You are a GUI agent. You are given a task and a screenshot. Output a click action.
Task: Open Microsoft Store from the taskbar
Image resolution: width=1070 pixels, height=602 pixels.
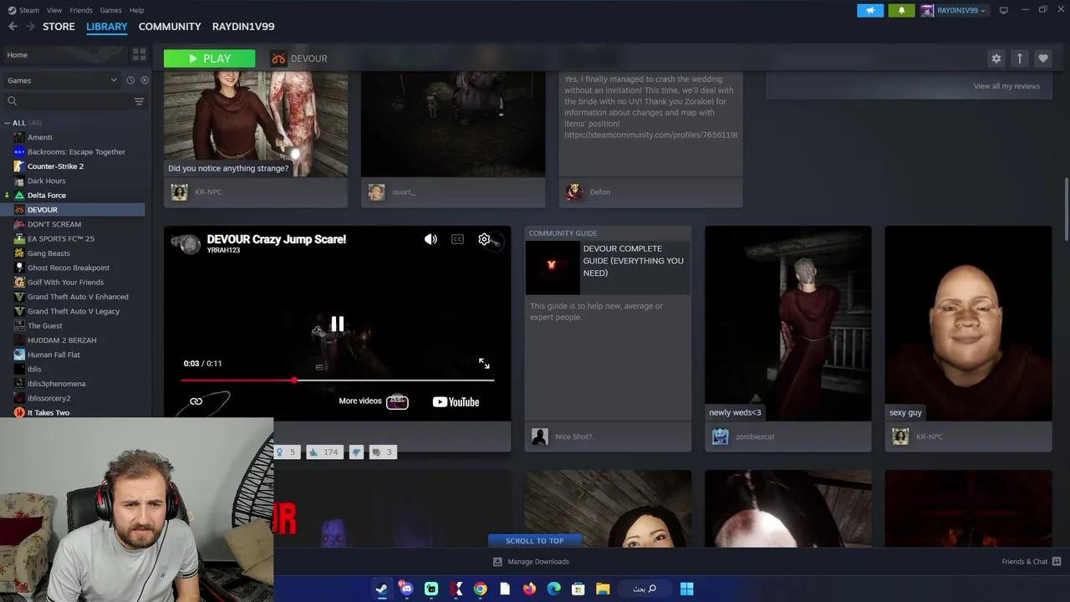[x=578, y=589]
